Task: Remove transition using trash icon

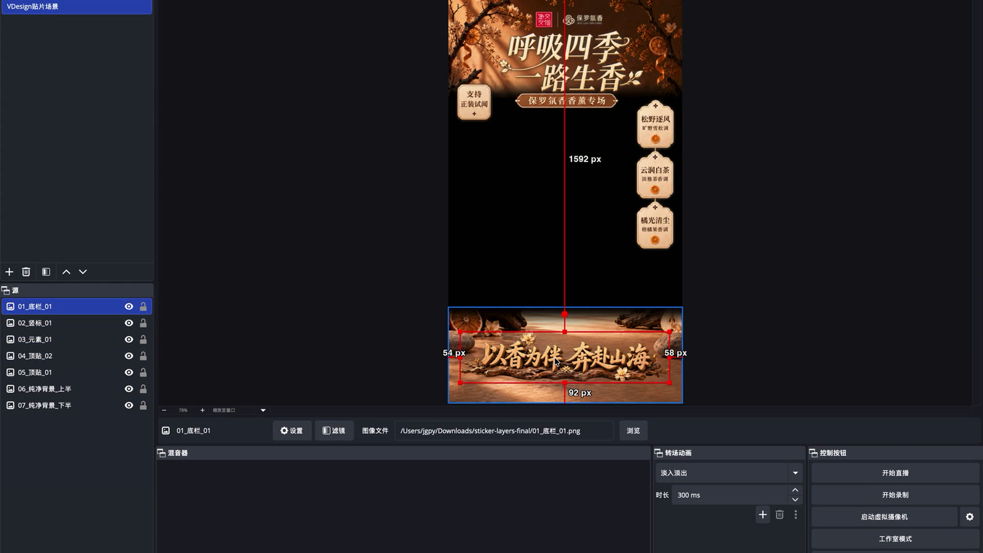Action: tap(780, 515)
